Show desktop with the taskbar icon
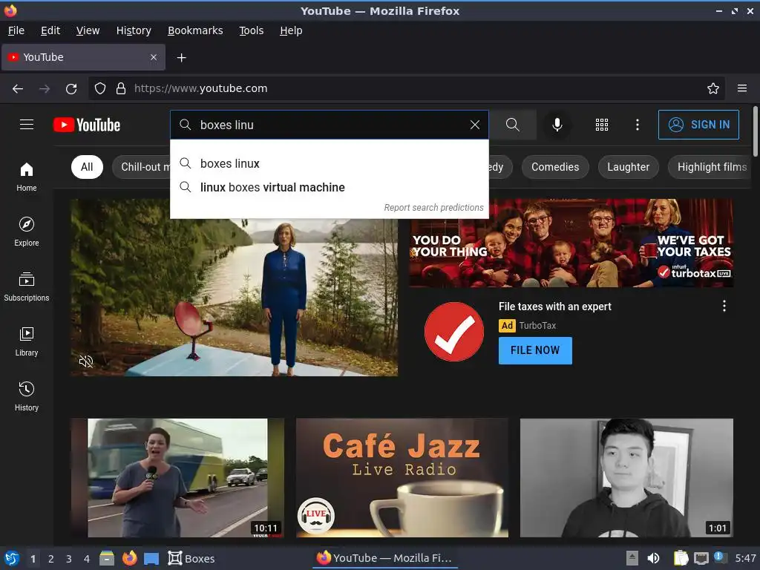 click(151, 558)
